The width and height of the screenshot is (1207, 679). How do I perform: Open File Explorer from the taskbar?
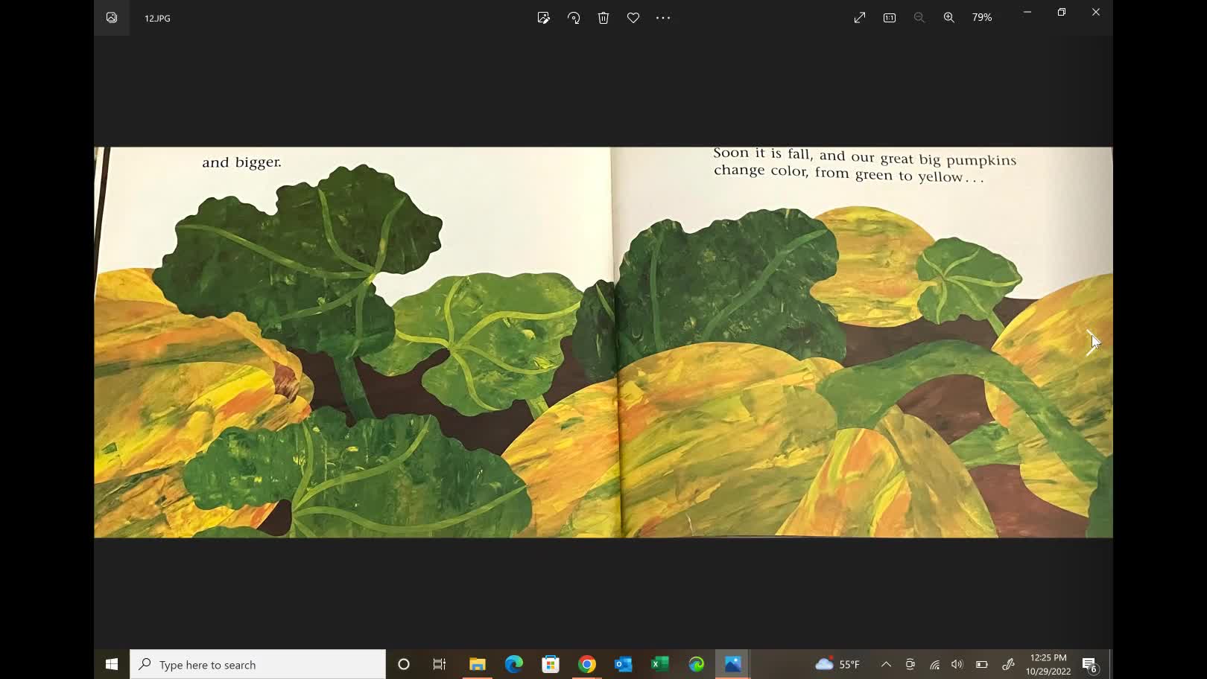[477, 664]
